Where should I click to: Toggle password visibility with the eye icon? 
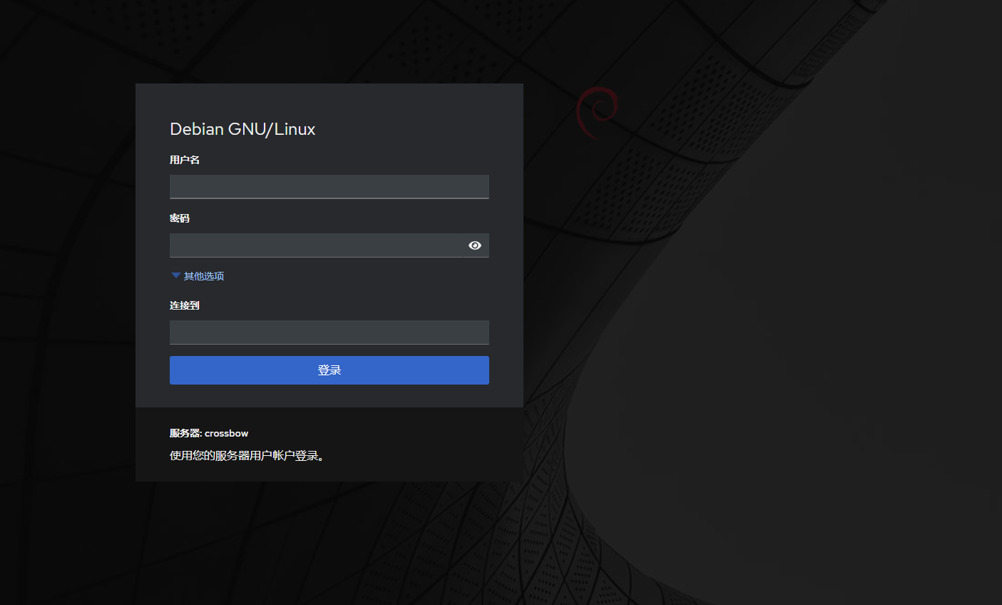[x=475, y=245]
